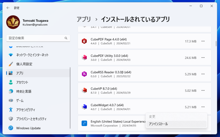Open ネットワークとインターネット settings

pos(38,55)
